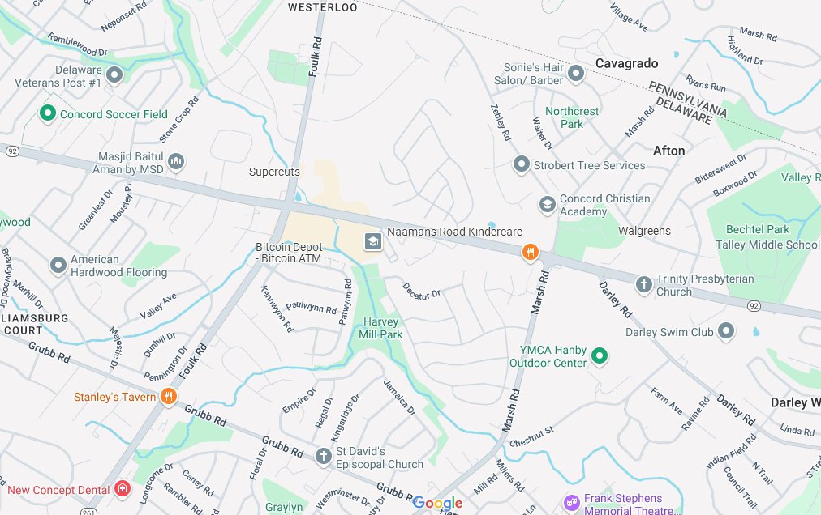Open the Stanley's Tavern restaurant marker
The height and width of the screenshot is (515, 821).
(x=168, y=397)
